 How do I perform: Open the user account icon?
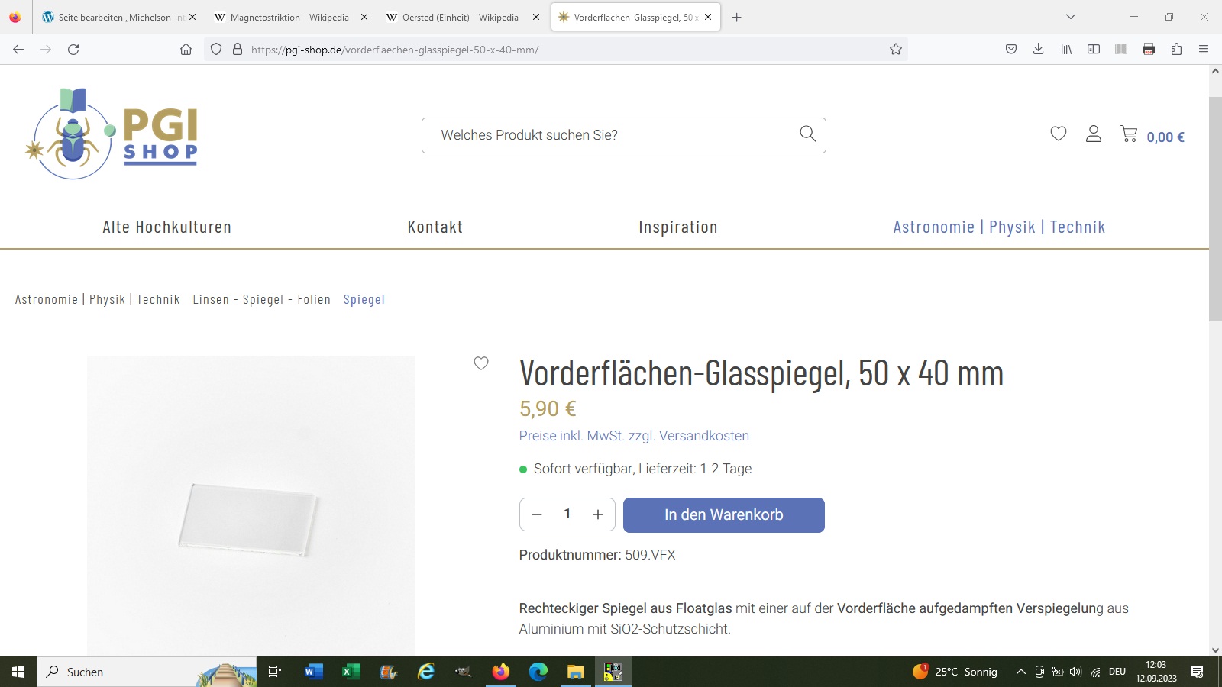(x=1094, y=134)
